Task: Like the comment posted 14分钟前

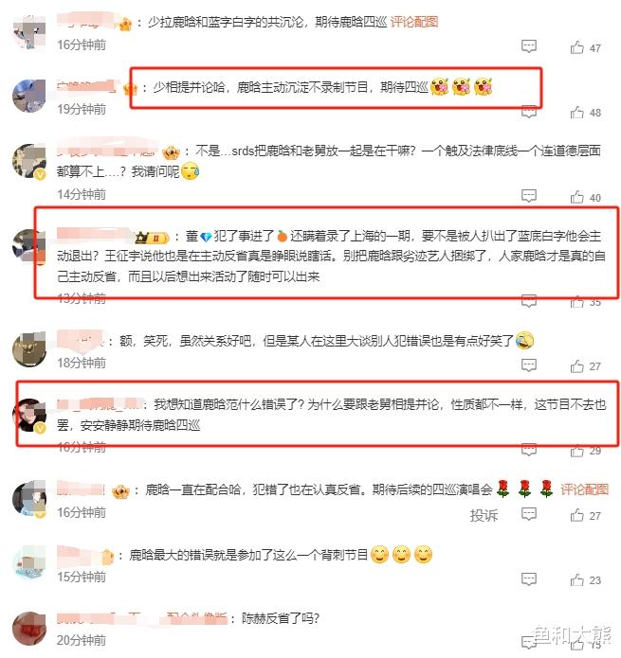Action: [576, 197]
